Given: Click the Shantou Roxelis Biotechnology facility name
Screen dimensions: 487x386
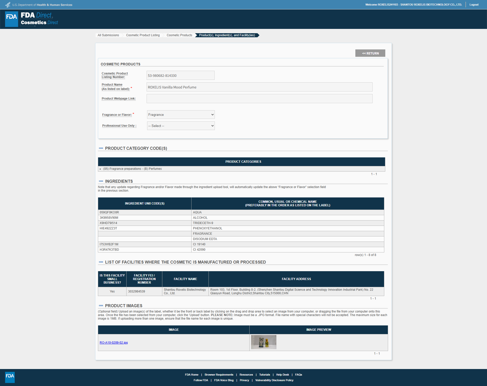Looking at the screenshot, I should click(185, 291).
